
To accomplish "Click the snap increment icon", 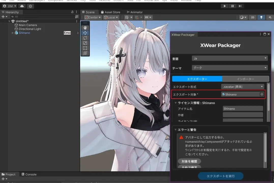I will (147, 17).
